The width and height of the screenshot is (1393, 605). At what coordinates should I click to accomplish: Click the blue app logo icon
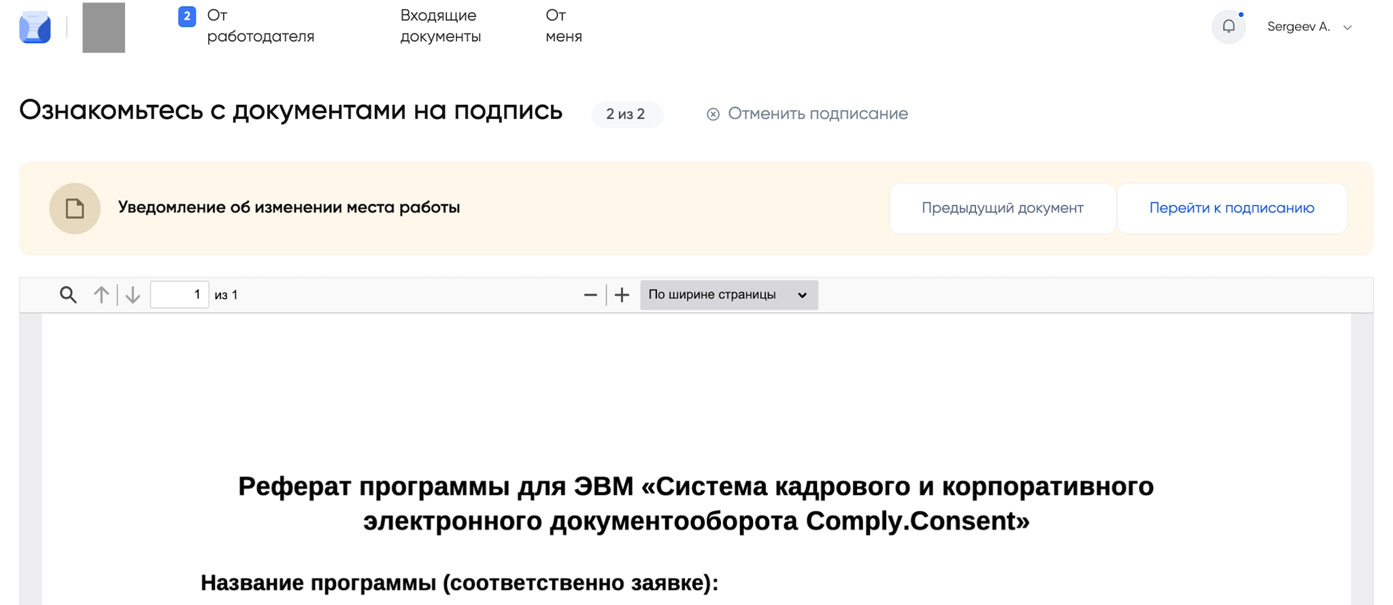pos(35,27)
